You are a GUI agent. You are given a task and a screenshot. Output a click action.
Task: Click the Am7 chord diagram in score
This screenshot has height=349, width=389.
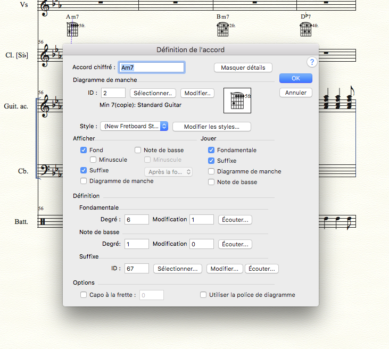73,29
